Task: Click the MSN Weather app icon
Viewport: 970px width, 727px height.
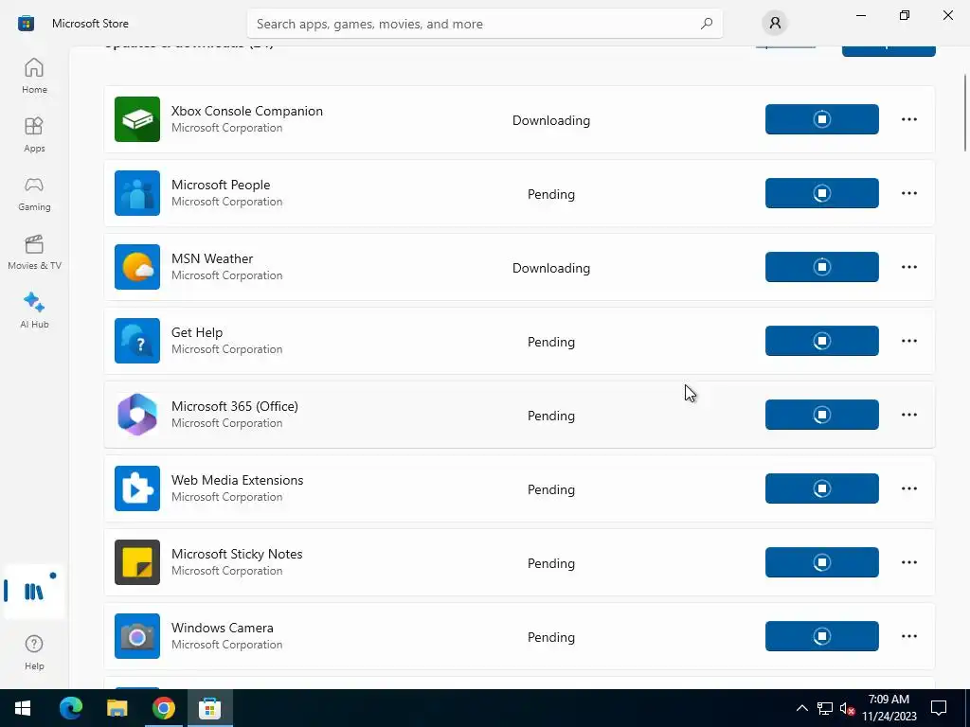Action: pyautogui.click(x=137, y=267)
